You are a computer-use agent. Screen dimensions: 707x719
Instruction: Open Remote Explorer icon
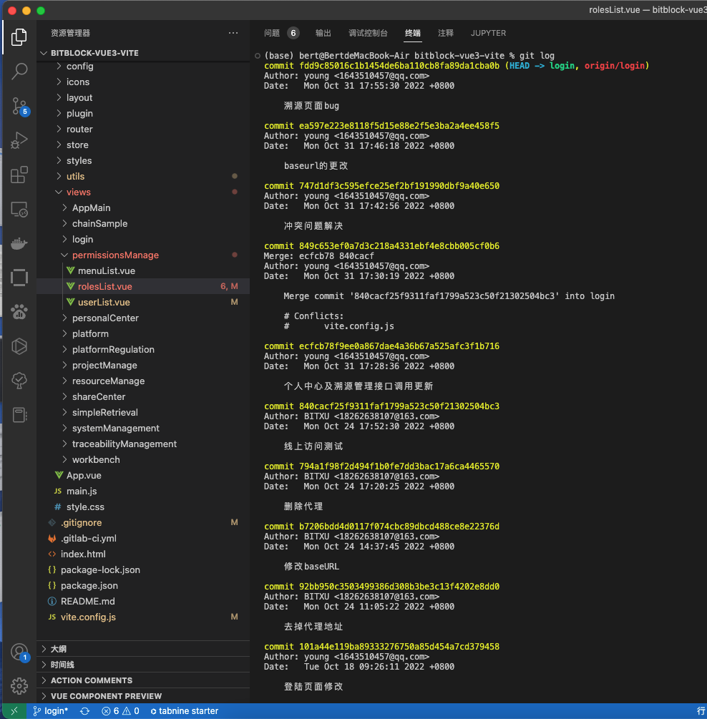[19, 210]
